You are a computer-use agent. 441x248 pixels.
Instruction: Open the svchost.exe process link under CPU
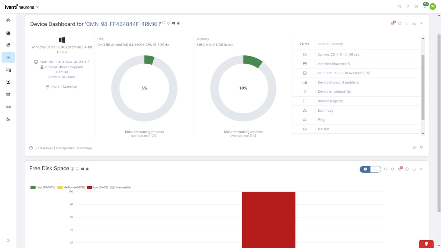click(144, 136)
